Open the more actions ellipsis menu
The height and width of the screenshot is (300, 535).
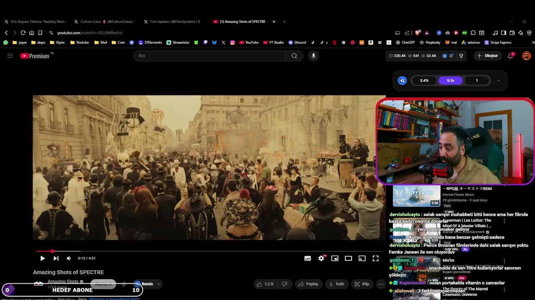[x=381, y=284]
